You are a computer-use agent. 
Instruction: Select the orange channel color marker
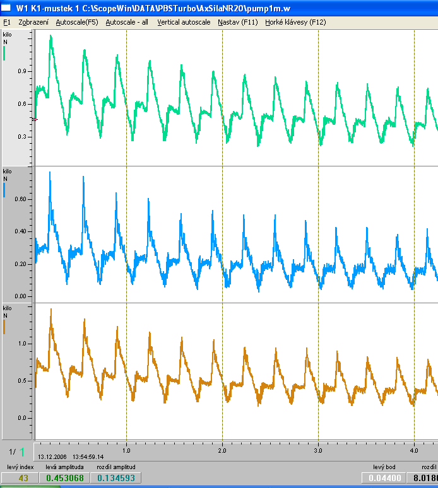click(4, 327)
